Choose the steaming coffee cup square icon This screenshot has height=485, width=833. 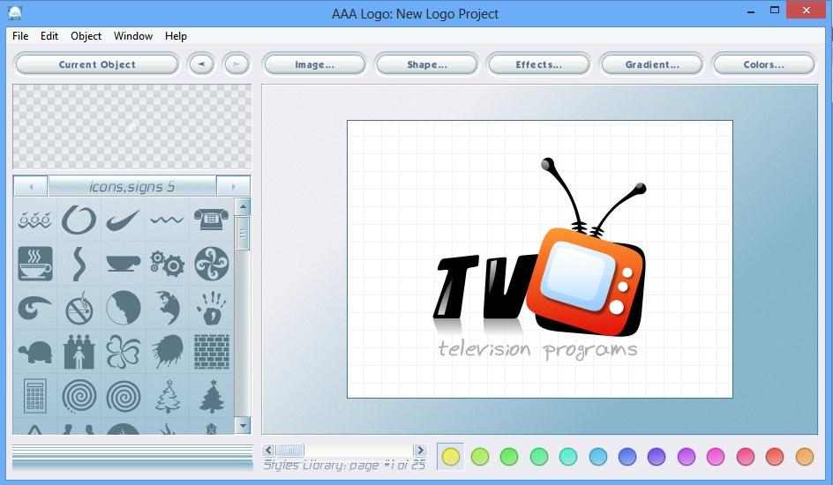[35, 264]
